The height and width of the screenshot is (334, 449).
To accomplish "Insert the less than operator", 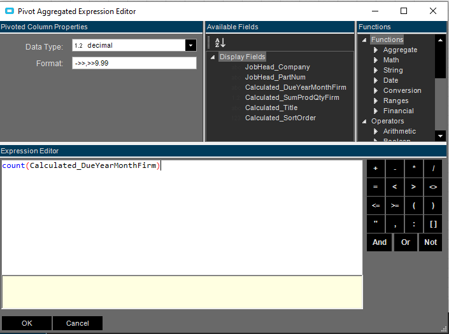I will (x=395, y=187).
